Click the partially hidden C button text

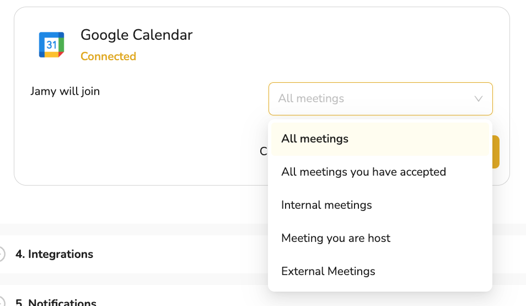pyautogui.click(x=264, y=151)
